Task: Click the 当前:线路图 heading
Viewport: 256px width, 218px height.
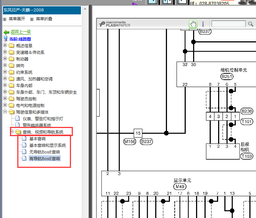Action: (x=20, y=39)
